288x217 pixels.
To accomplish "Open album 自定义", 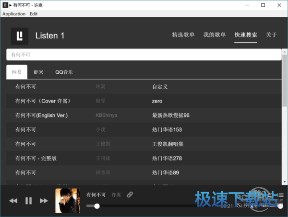I will [160, 87].
